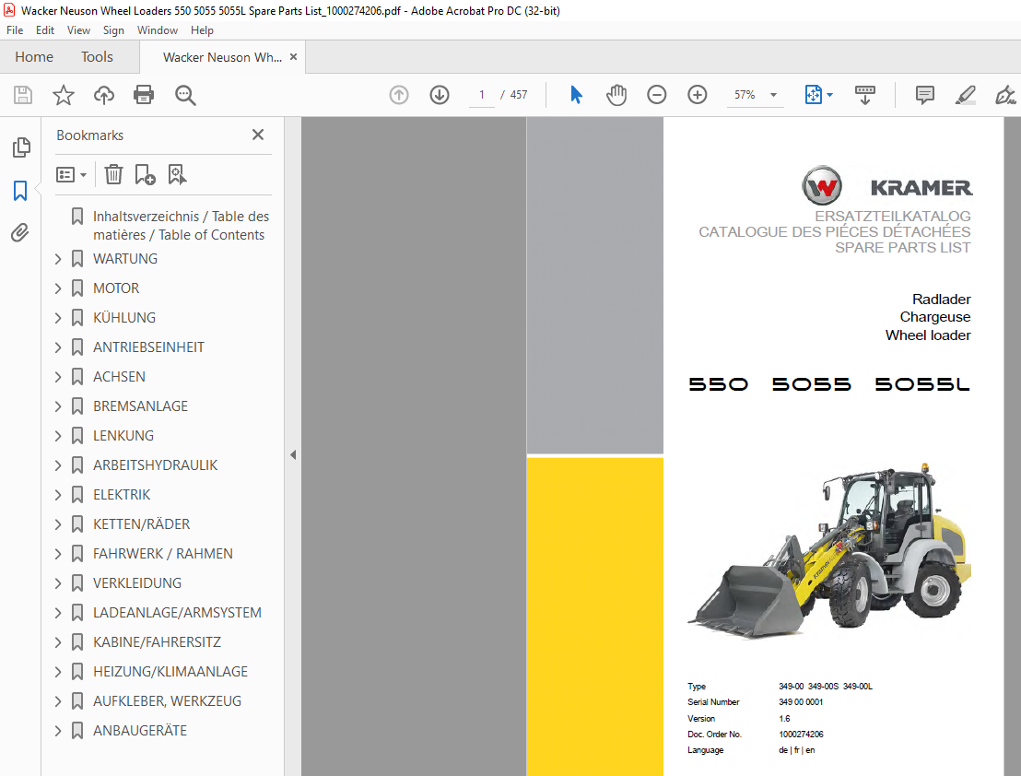Click the 57% zoom level field

(x=745, y=95)
